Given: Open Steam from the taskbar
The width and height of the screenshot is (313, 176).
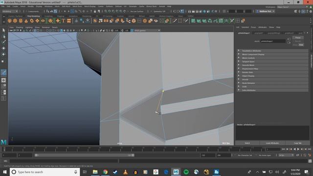Looking at the screenshot, I should coord(115,172).
